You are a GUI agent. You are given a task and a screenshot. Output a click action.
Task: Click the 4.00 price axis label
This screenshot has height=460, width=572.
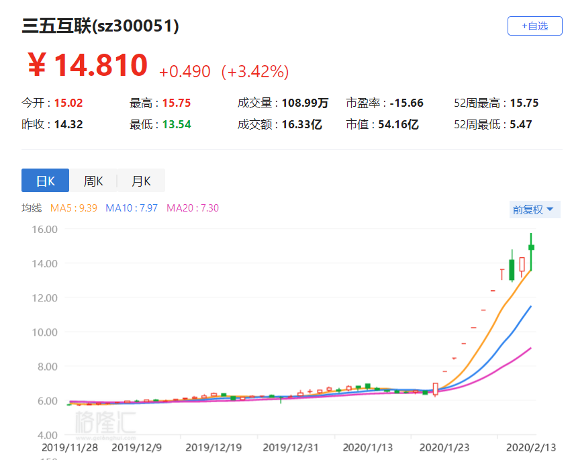[48, 435]
